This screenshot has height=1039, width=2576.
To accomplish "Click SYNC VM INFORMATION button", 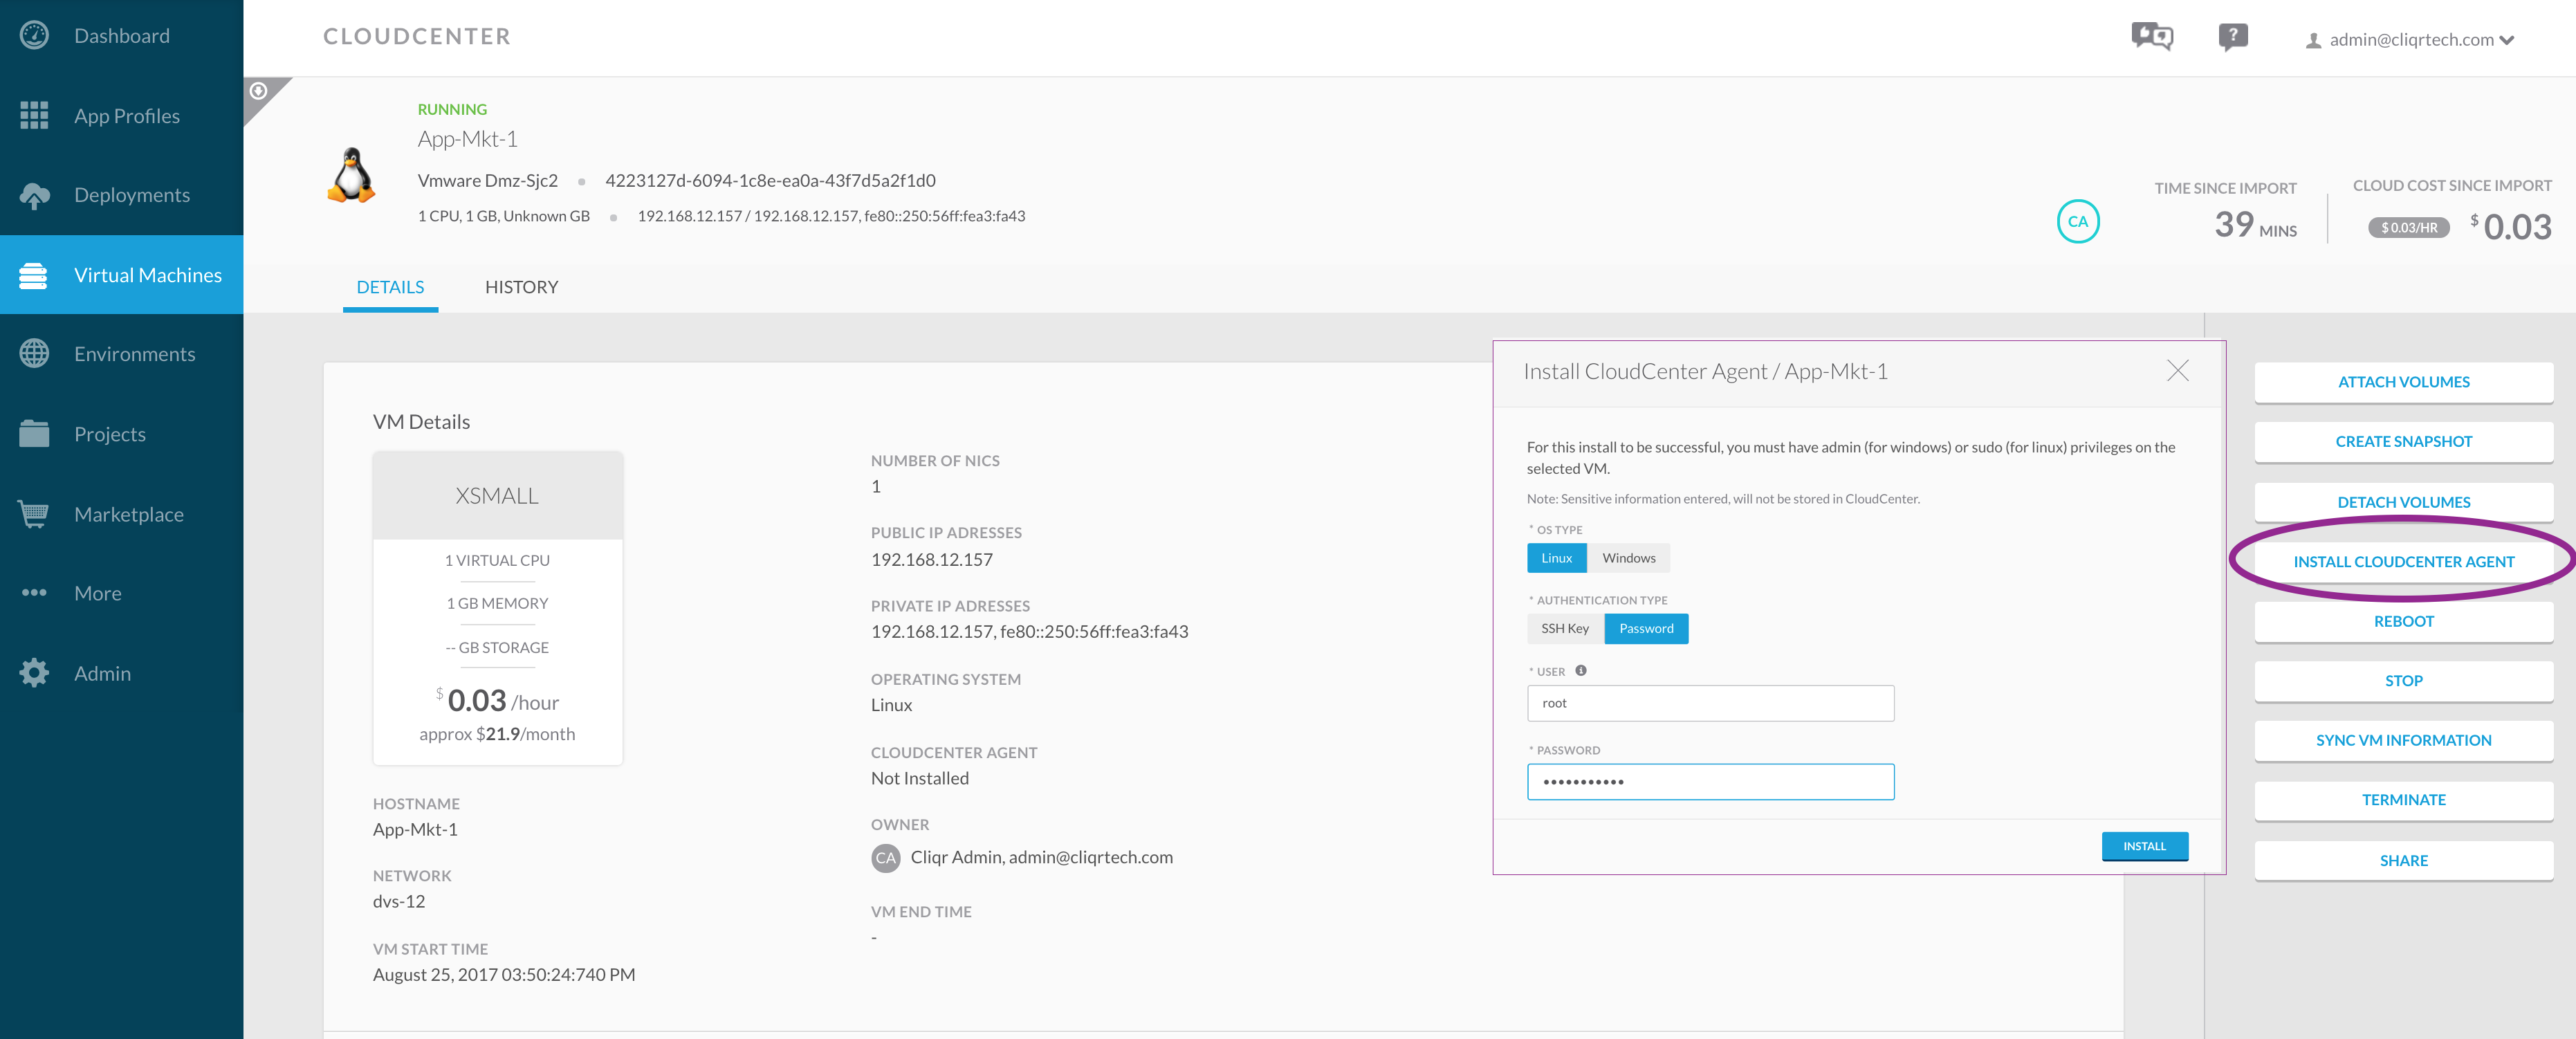I will tap(2403, 740).
